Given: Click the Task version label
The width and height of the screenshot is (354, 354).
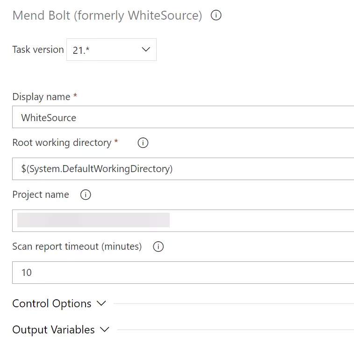Looking at the screenshot, I should coord(38,50).
